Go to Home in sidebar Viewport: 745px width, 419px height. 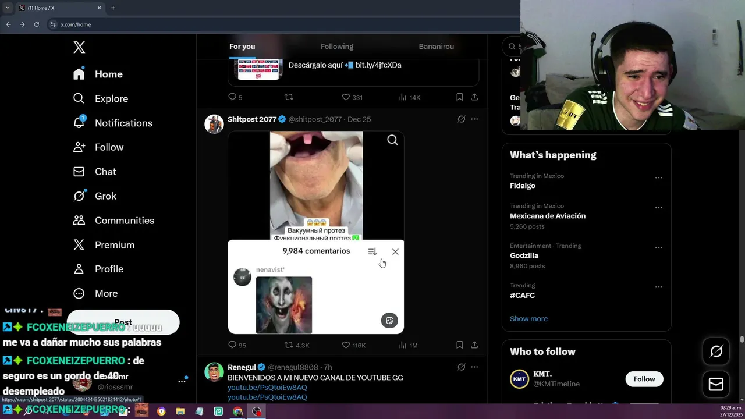(98, 74)
